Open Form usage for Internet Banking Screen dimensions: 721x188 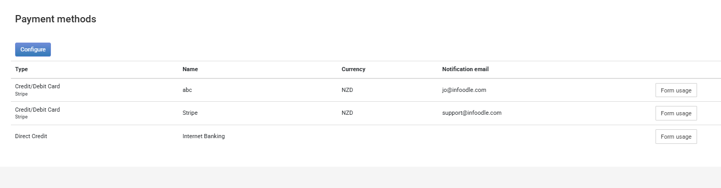click(x=676, y=137)
